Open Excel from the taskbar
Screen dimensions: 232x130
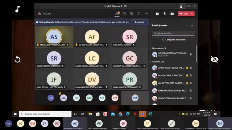[150, 114]
